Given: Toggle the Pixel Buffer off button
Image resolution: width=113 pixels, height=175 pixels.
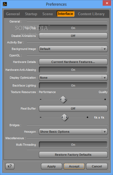Looking at the screenshot, I should [73, 109].
